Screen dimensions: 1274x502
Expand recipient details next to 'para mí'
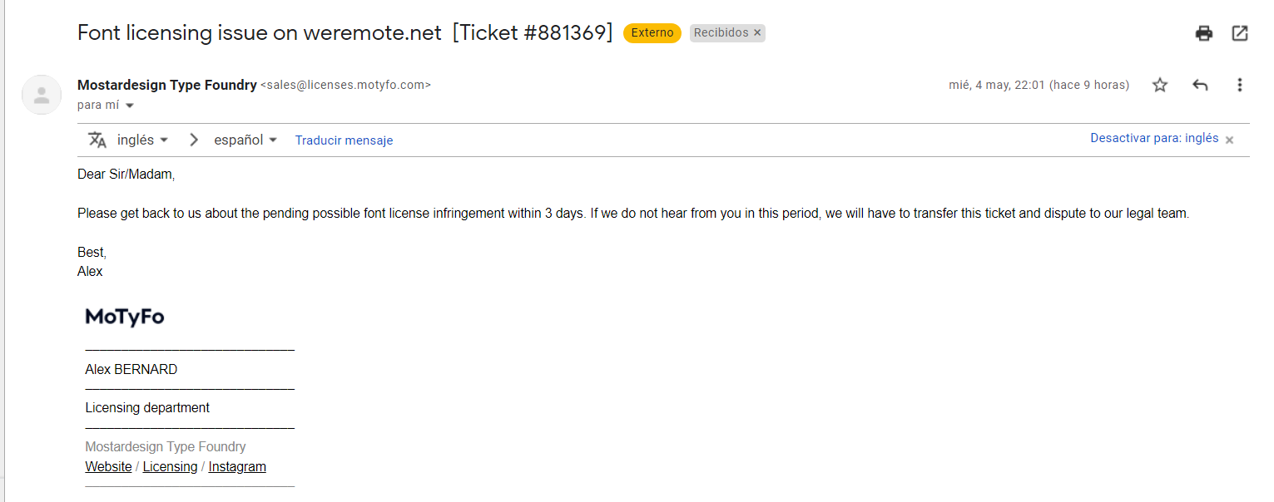coord(130,106)
